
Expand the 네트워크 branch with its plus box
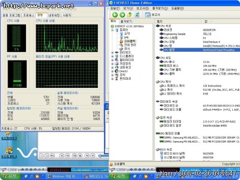tap(112, 68)
